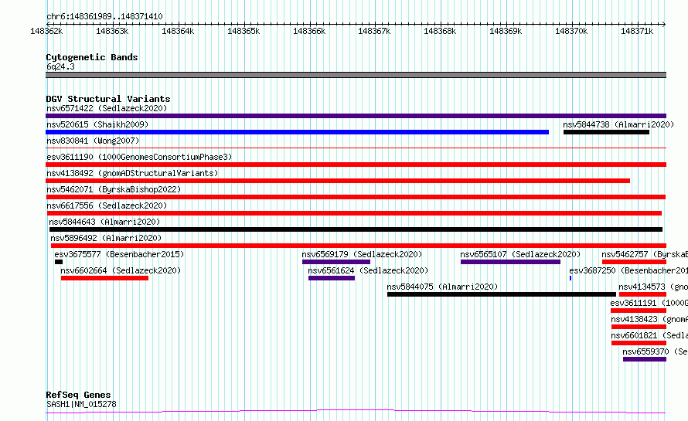Click the blue nsv520615 Shaikh2009 bar
Image resolution: width=688 pixels, height=421 pixels.
(x=297, y=132)
